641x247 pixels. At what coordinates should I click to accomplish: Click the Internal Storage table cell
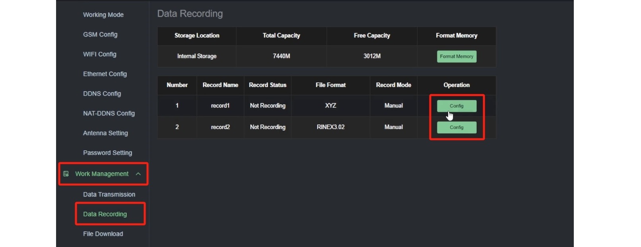[197, 56]
